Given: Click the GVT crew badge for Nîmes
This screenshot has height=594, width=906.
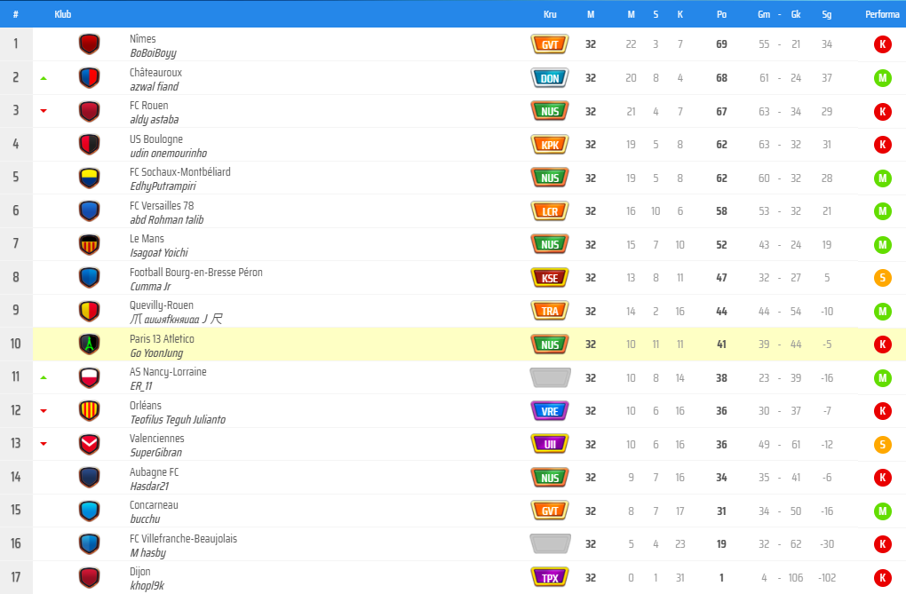Looking at the screenshot, I should tap(550, 44).
